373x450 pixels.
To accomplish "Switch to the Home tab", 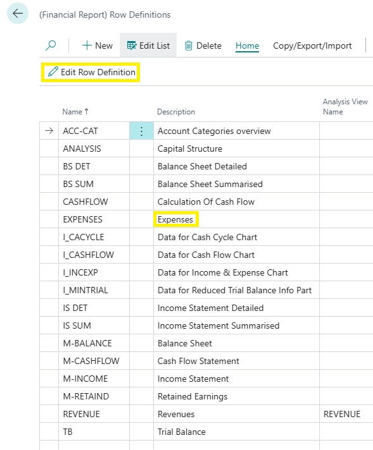I will pos(247,46).
